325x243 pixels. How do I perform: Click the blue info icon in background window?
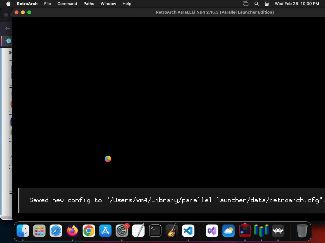point(9,41)
